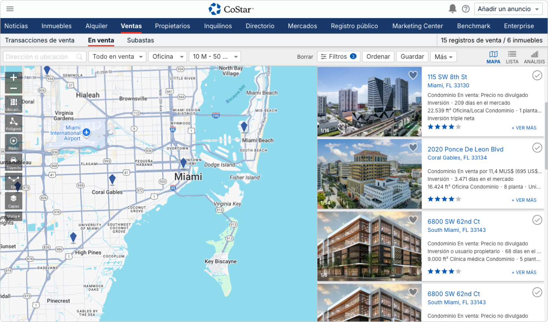Viewport: 548px width, 322px height.
Task: Activate the Radio search tool
Action: pos(13,143)
